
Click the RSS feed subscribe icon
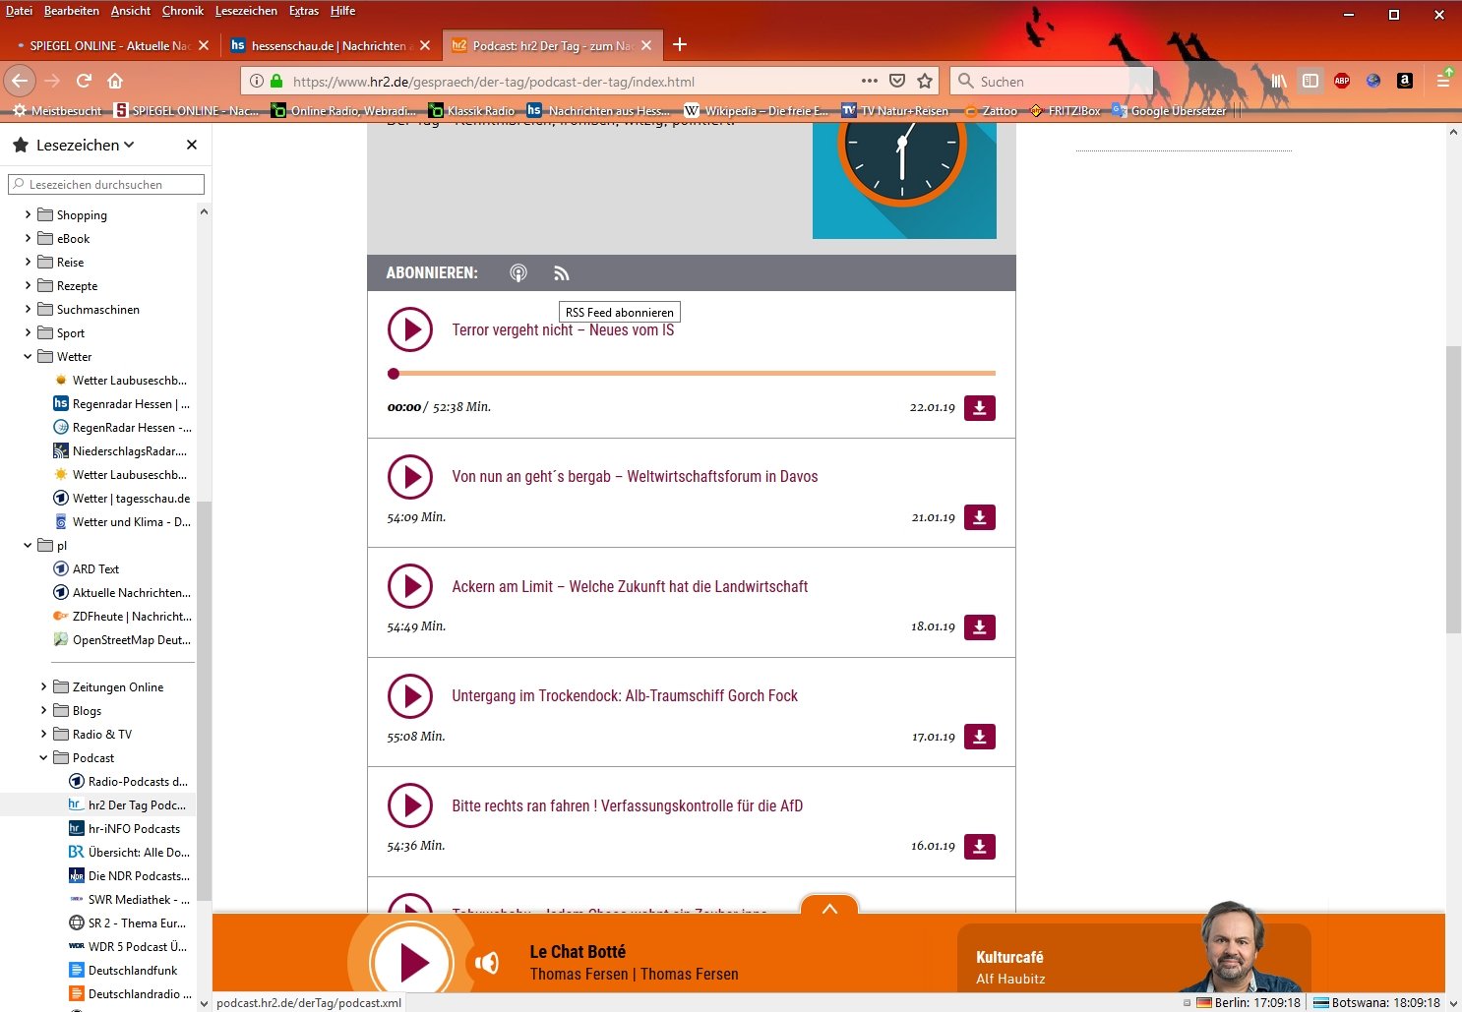pos(562,273)
